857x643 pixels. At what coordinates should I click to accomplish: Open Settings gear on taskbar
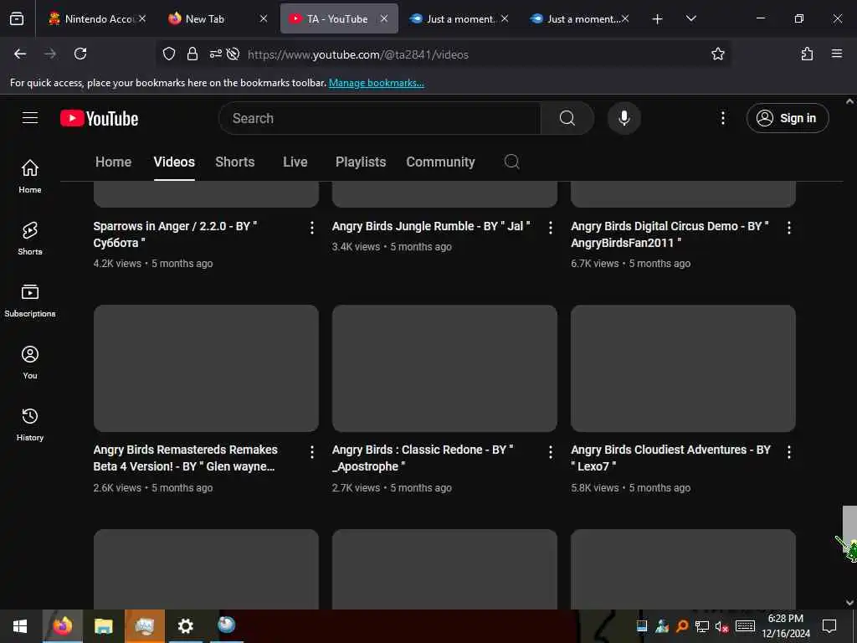[185, 626]
